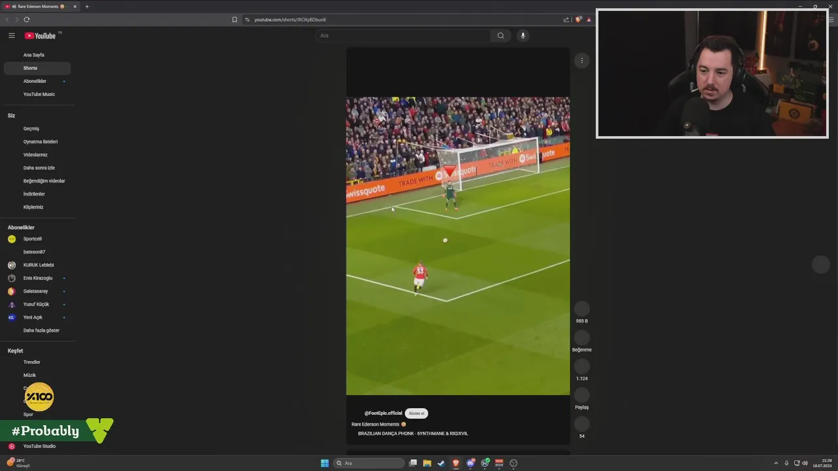This screenshot has width=838, height=471.
Task: Open YouTube Studio link
Action: pyautogui.click(x=39, y=446)
